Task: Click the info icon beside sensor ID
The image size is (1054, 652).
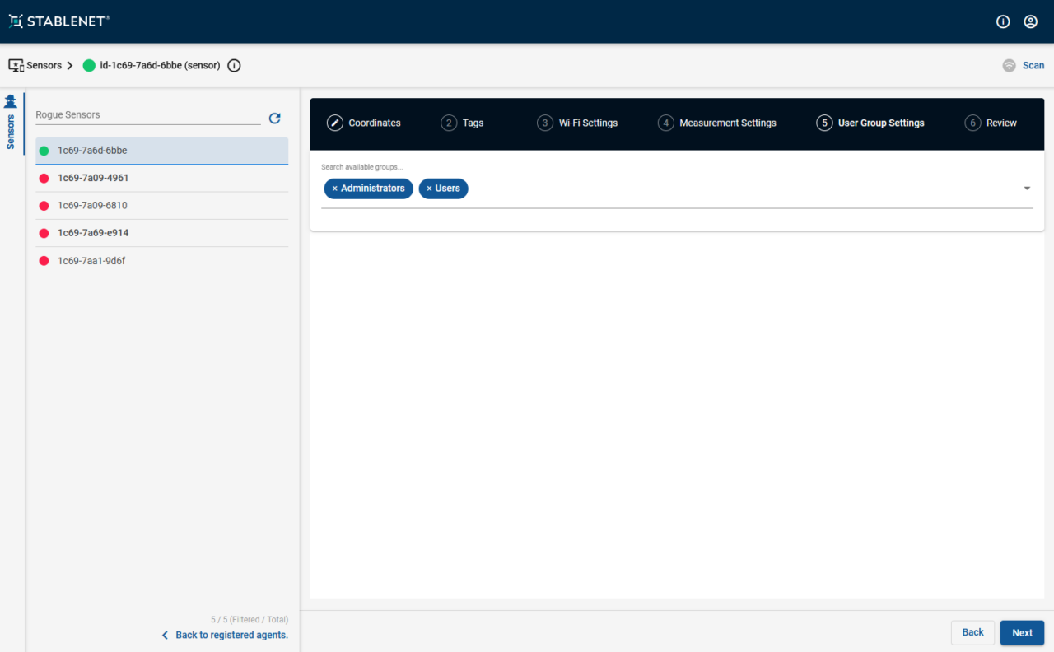Action: tap(234, 66)
